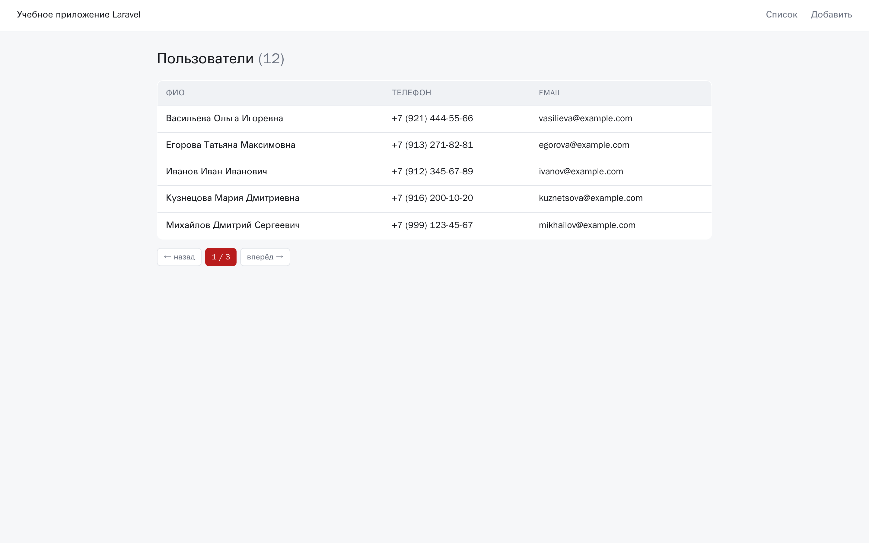
Task: Click phone number +7 (916) 200-10-20
Action: pyautogui.click(x=432, y=198)
